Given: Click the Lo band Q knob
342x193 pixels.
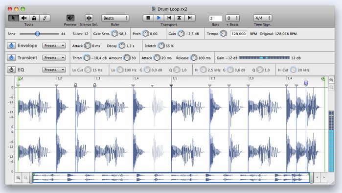Looking at the screenshot, I should [177, 70].
